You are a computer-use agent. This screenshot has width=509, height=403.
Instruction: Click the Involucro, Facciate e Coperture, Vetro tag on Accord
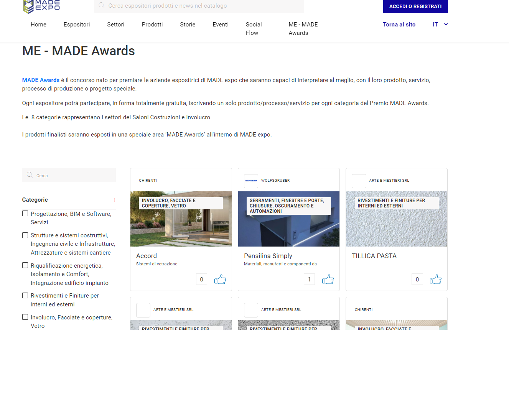point(181,203)
